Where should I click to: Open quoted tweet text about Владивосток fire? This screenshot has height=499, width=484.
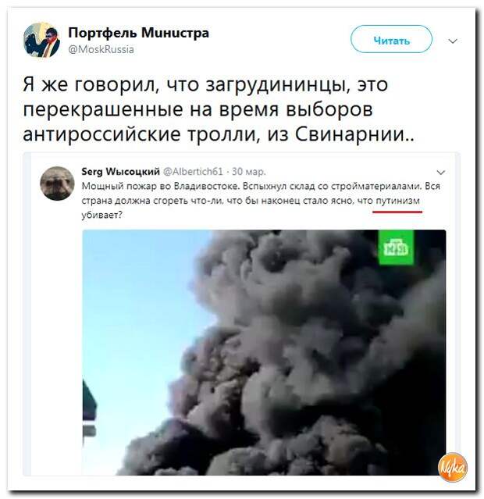click(261, 201)
